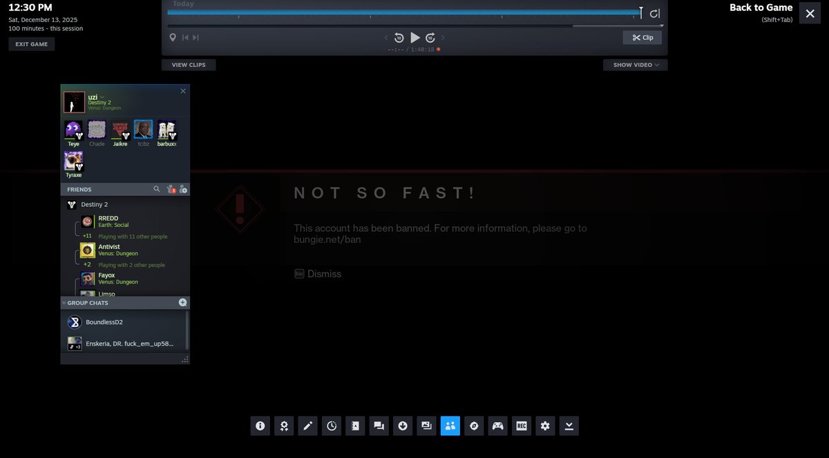829x458 pixels.
Task: Expand the +2 players group under Antivist
Action: 88,264
